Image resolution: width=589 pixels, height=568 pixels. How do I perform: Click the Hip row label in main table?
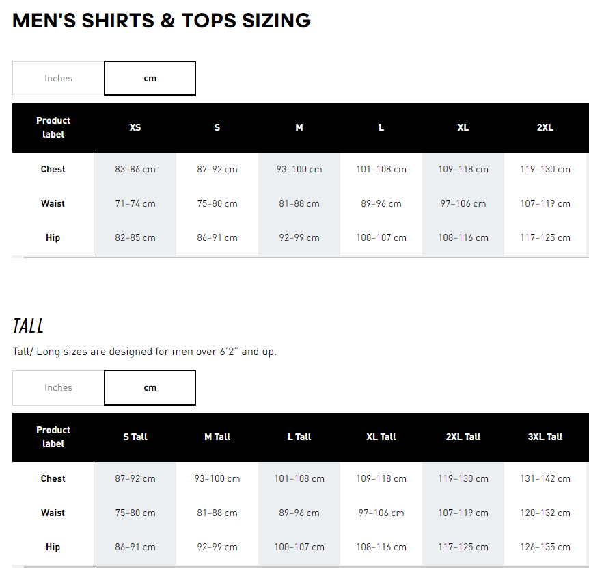(53, 237)
